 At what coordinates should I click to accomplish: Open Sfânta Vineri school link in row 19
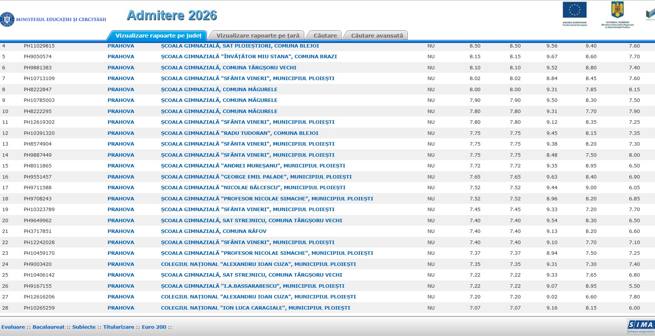[248, 209]
